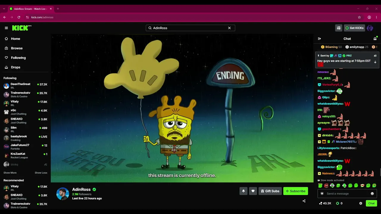Open the user profile avatar menu
381x214 pixels.
[370, 28]
